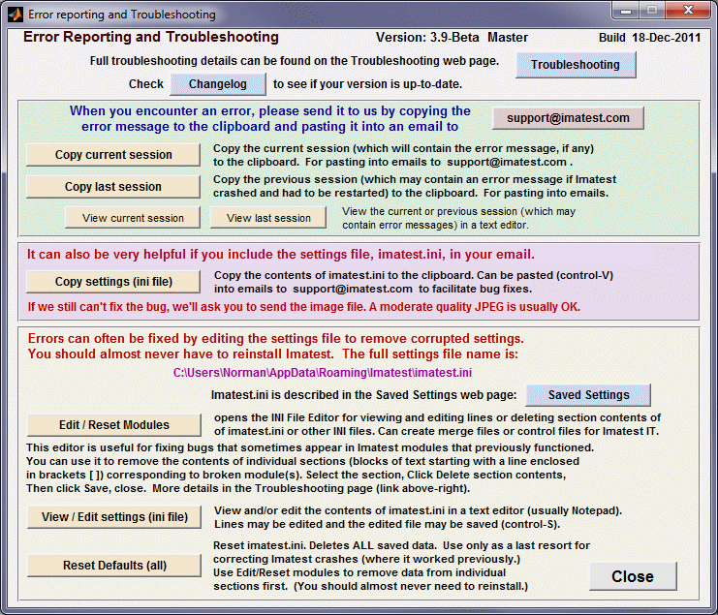Click the title bar X close button
The height and width of the screenshot is (615, 718).
coord(688,11)
